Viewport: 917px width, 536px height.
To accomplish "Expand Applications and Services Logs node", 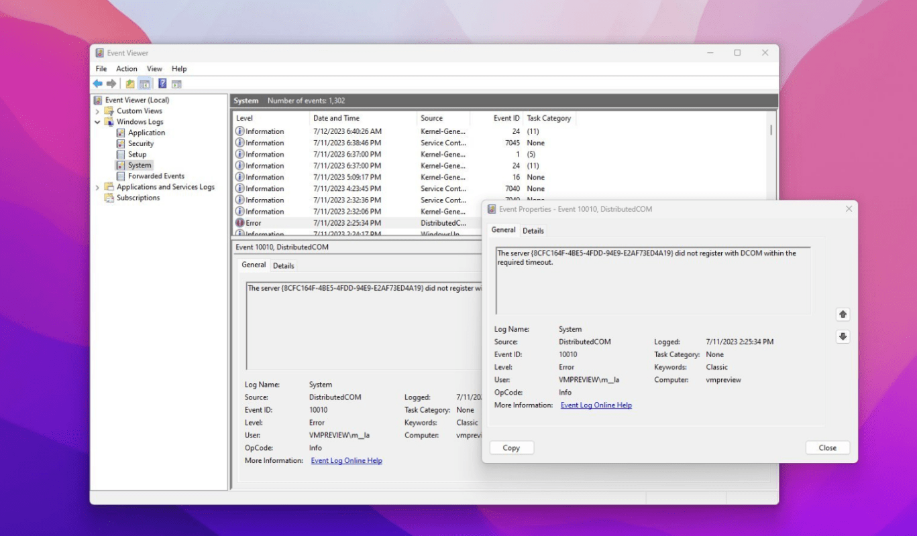I will [98, 187].
